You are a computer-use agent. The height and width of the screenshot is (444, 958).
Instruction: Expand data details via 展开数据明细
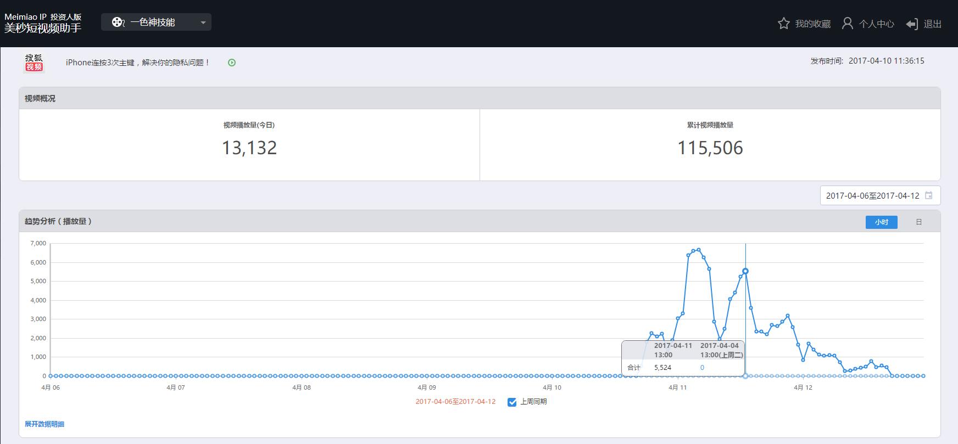pyautogui.click(x=44, y=424)
